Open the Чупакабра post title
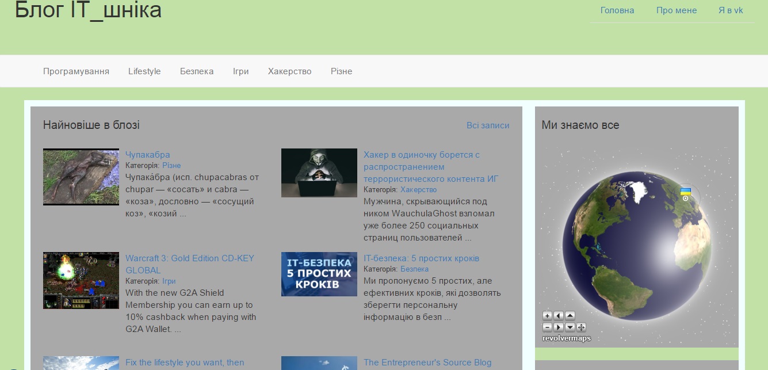Image resolution: width=768 pixels, height=370 pixels. pyautogui.click(x=148, y=154)
